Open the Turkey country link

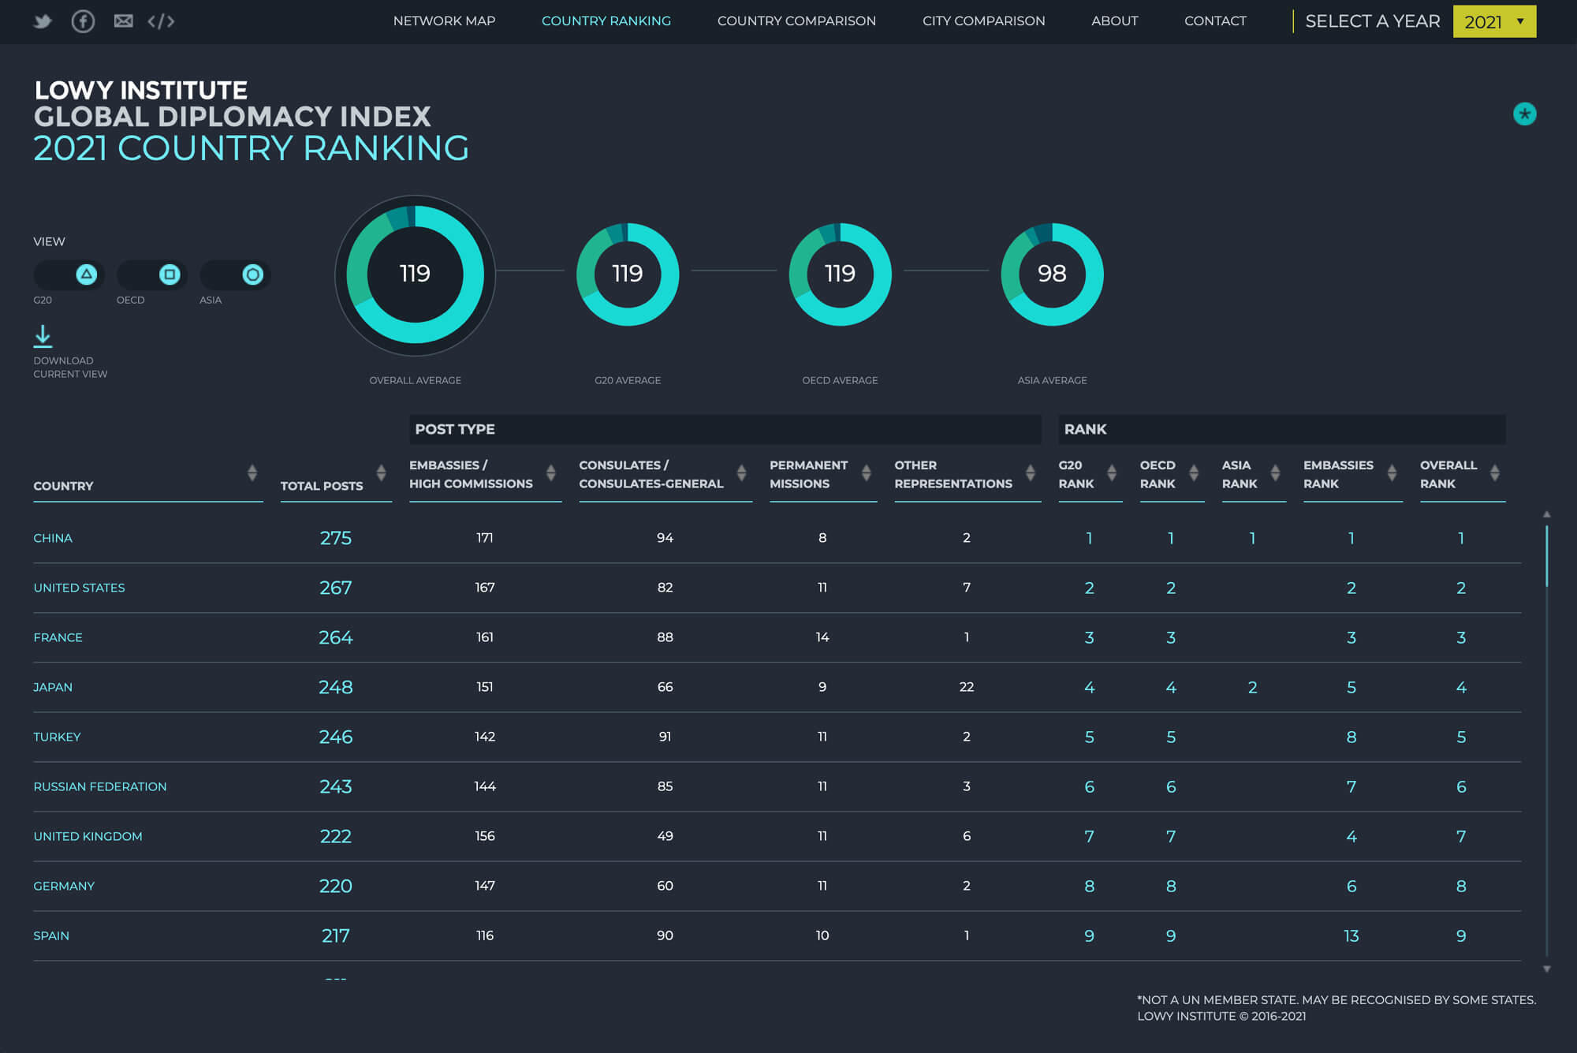pos(57,737)
